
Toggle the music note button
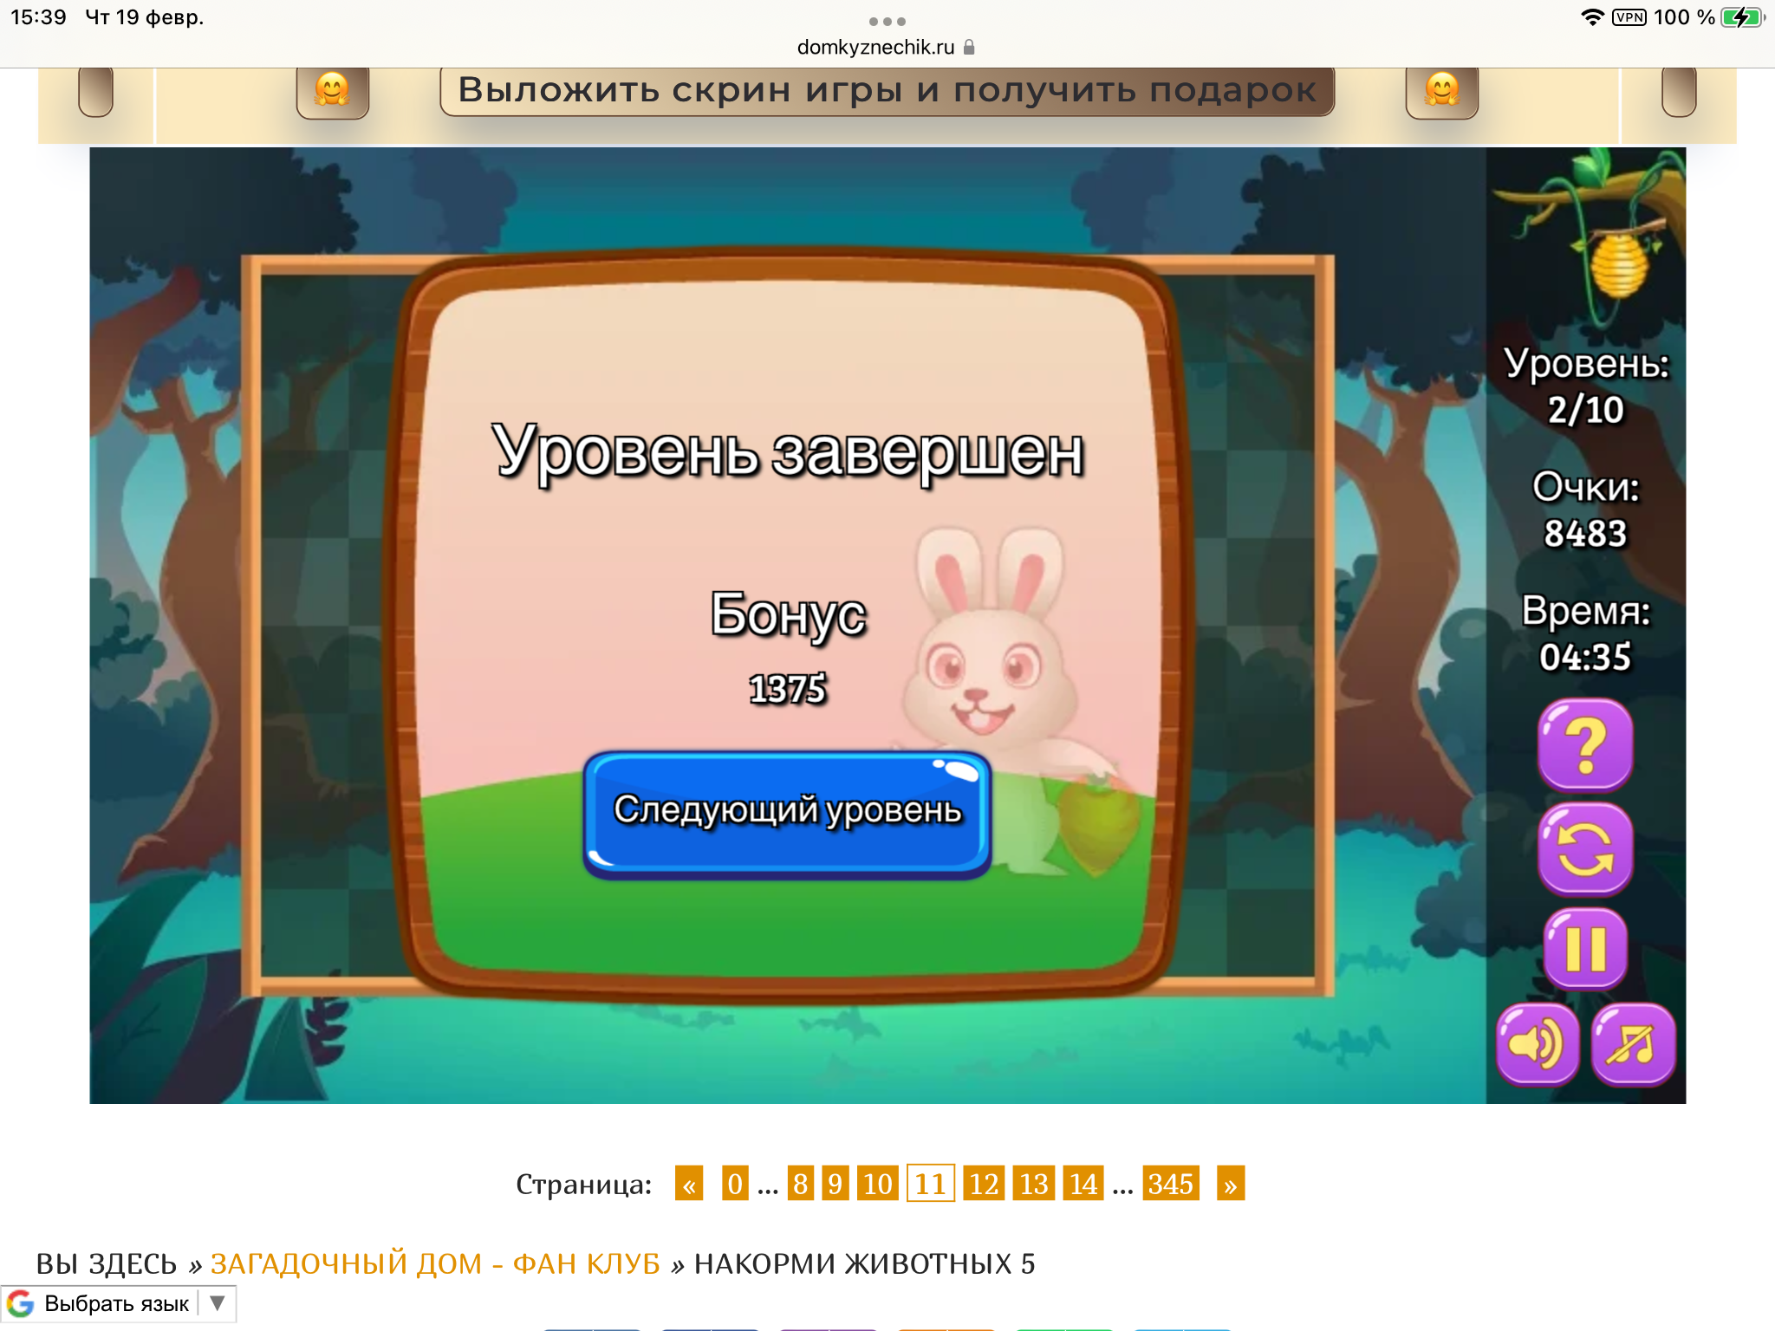tap(1633, 1044)
